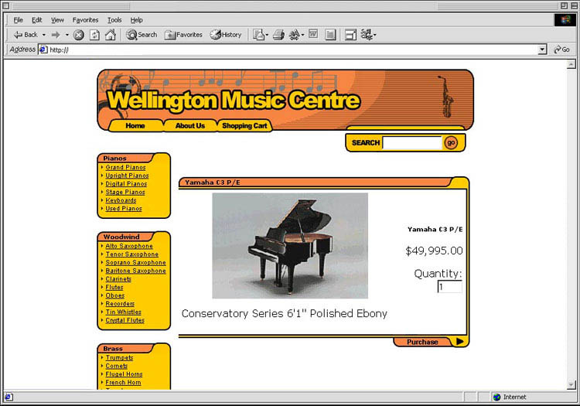Click the orange go search button

point(451,143)
